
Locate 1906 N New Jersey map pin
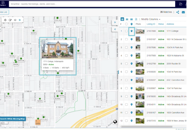[132, 121]
